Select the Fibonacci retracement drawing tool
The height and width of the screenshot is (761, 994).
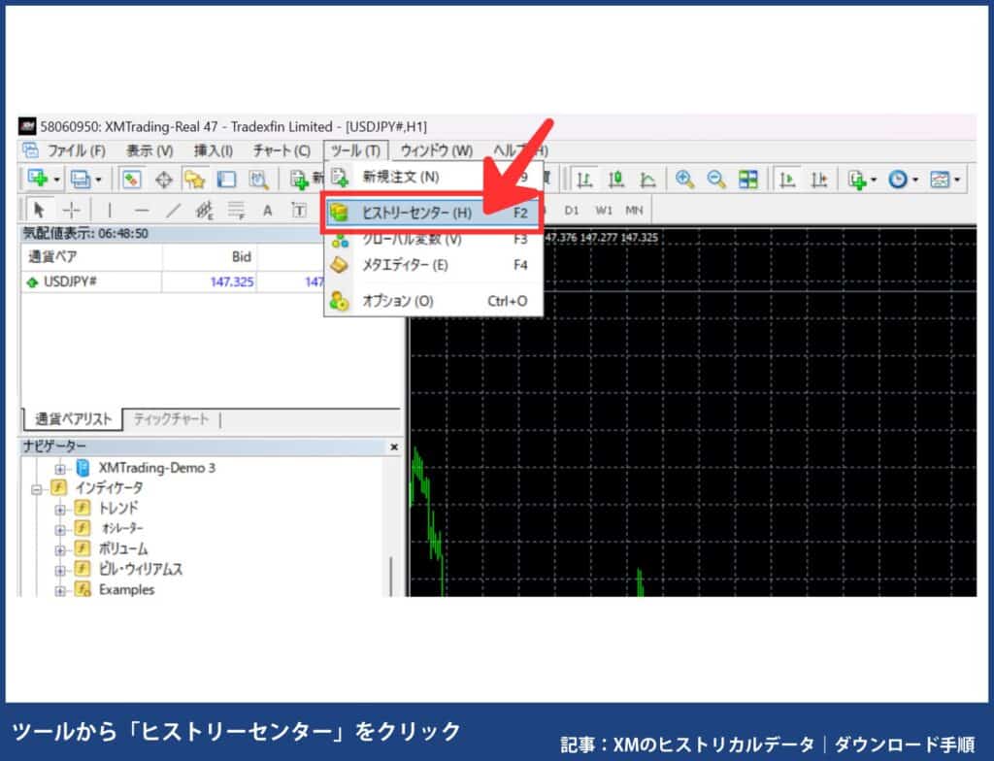pyautogui.click(x=236, y=210)
